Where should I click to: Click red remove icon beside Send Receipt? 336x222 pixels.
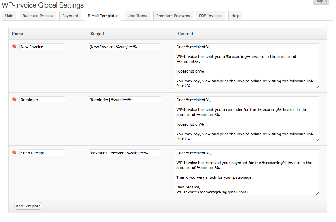pos(14,152)
